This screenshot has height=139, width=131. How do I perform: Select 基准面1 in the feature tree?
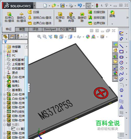pyautogui.click(x=14, y=90)
